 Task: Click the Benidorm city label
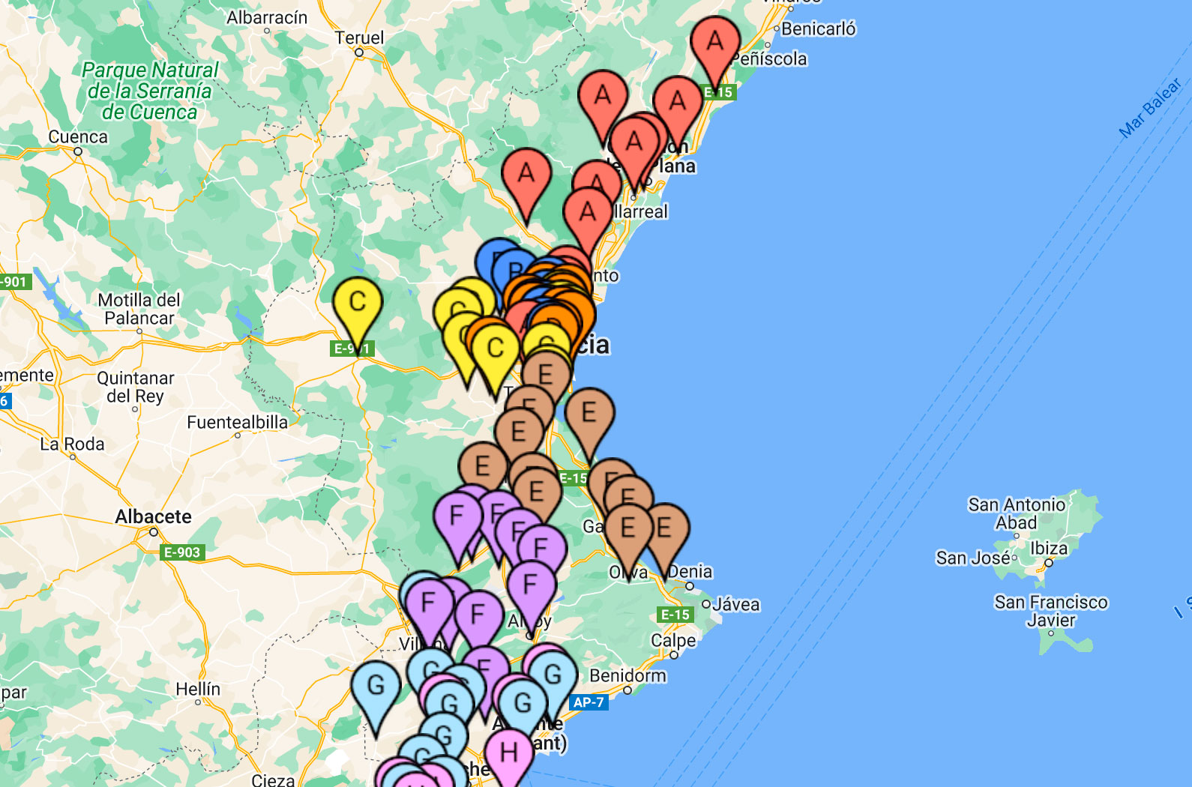(627, 675)
